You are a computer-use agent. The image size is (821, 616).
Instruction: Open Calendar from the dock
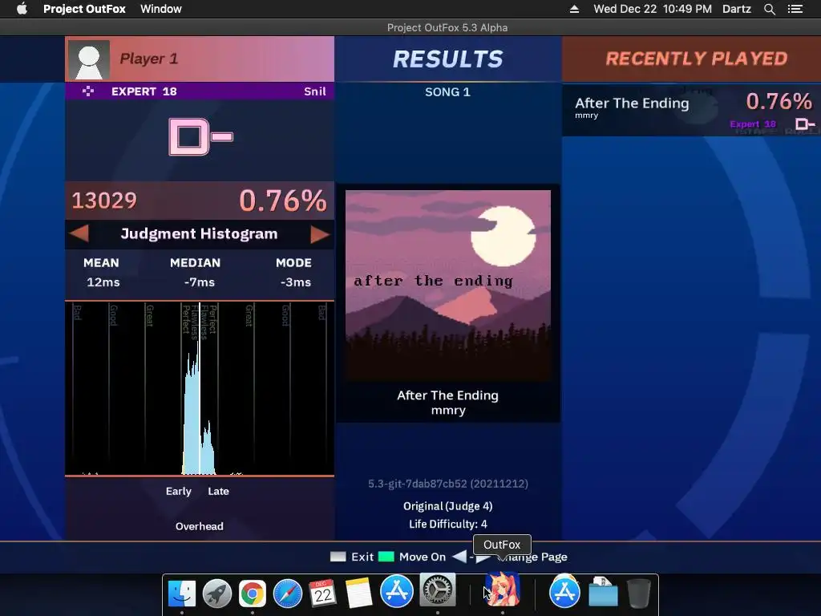(x=322, y=594)
